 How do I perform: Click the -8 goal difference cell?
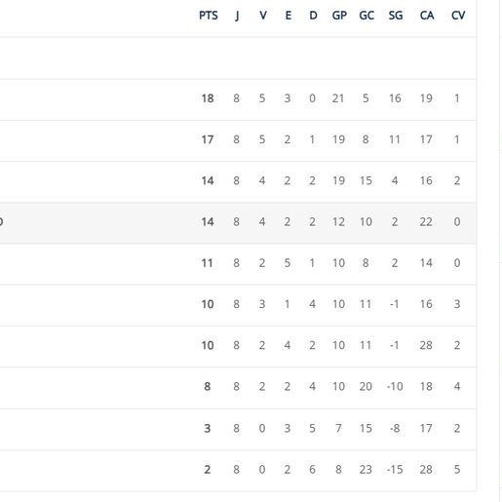tap(395, 428)
